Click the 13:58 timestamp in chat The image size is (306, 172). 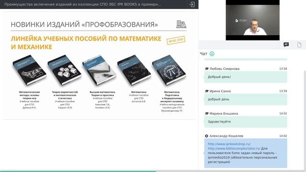pyautogui.click(x=283, y=69)
